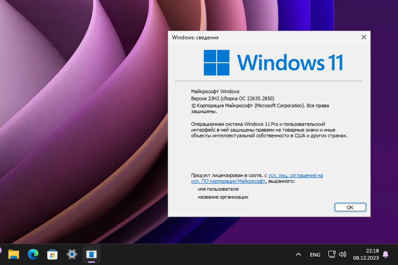Open the Microsoft license agreement link
Image resolution: width=398 pixels, height=265 pixels.
[295, 175]
